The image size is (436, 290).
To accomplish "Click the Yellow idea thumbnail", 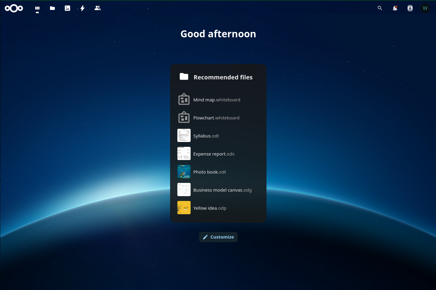I will pyautogui.click(x=184, y=208).
